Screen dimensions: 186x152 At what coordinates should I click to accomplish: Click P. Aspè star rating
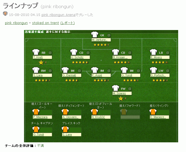101,80
